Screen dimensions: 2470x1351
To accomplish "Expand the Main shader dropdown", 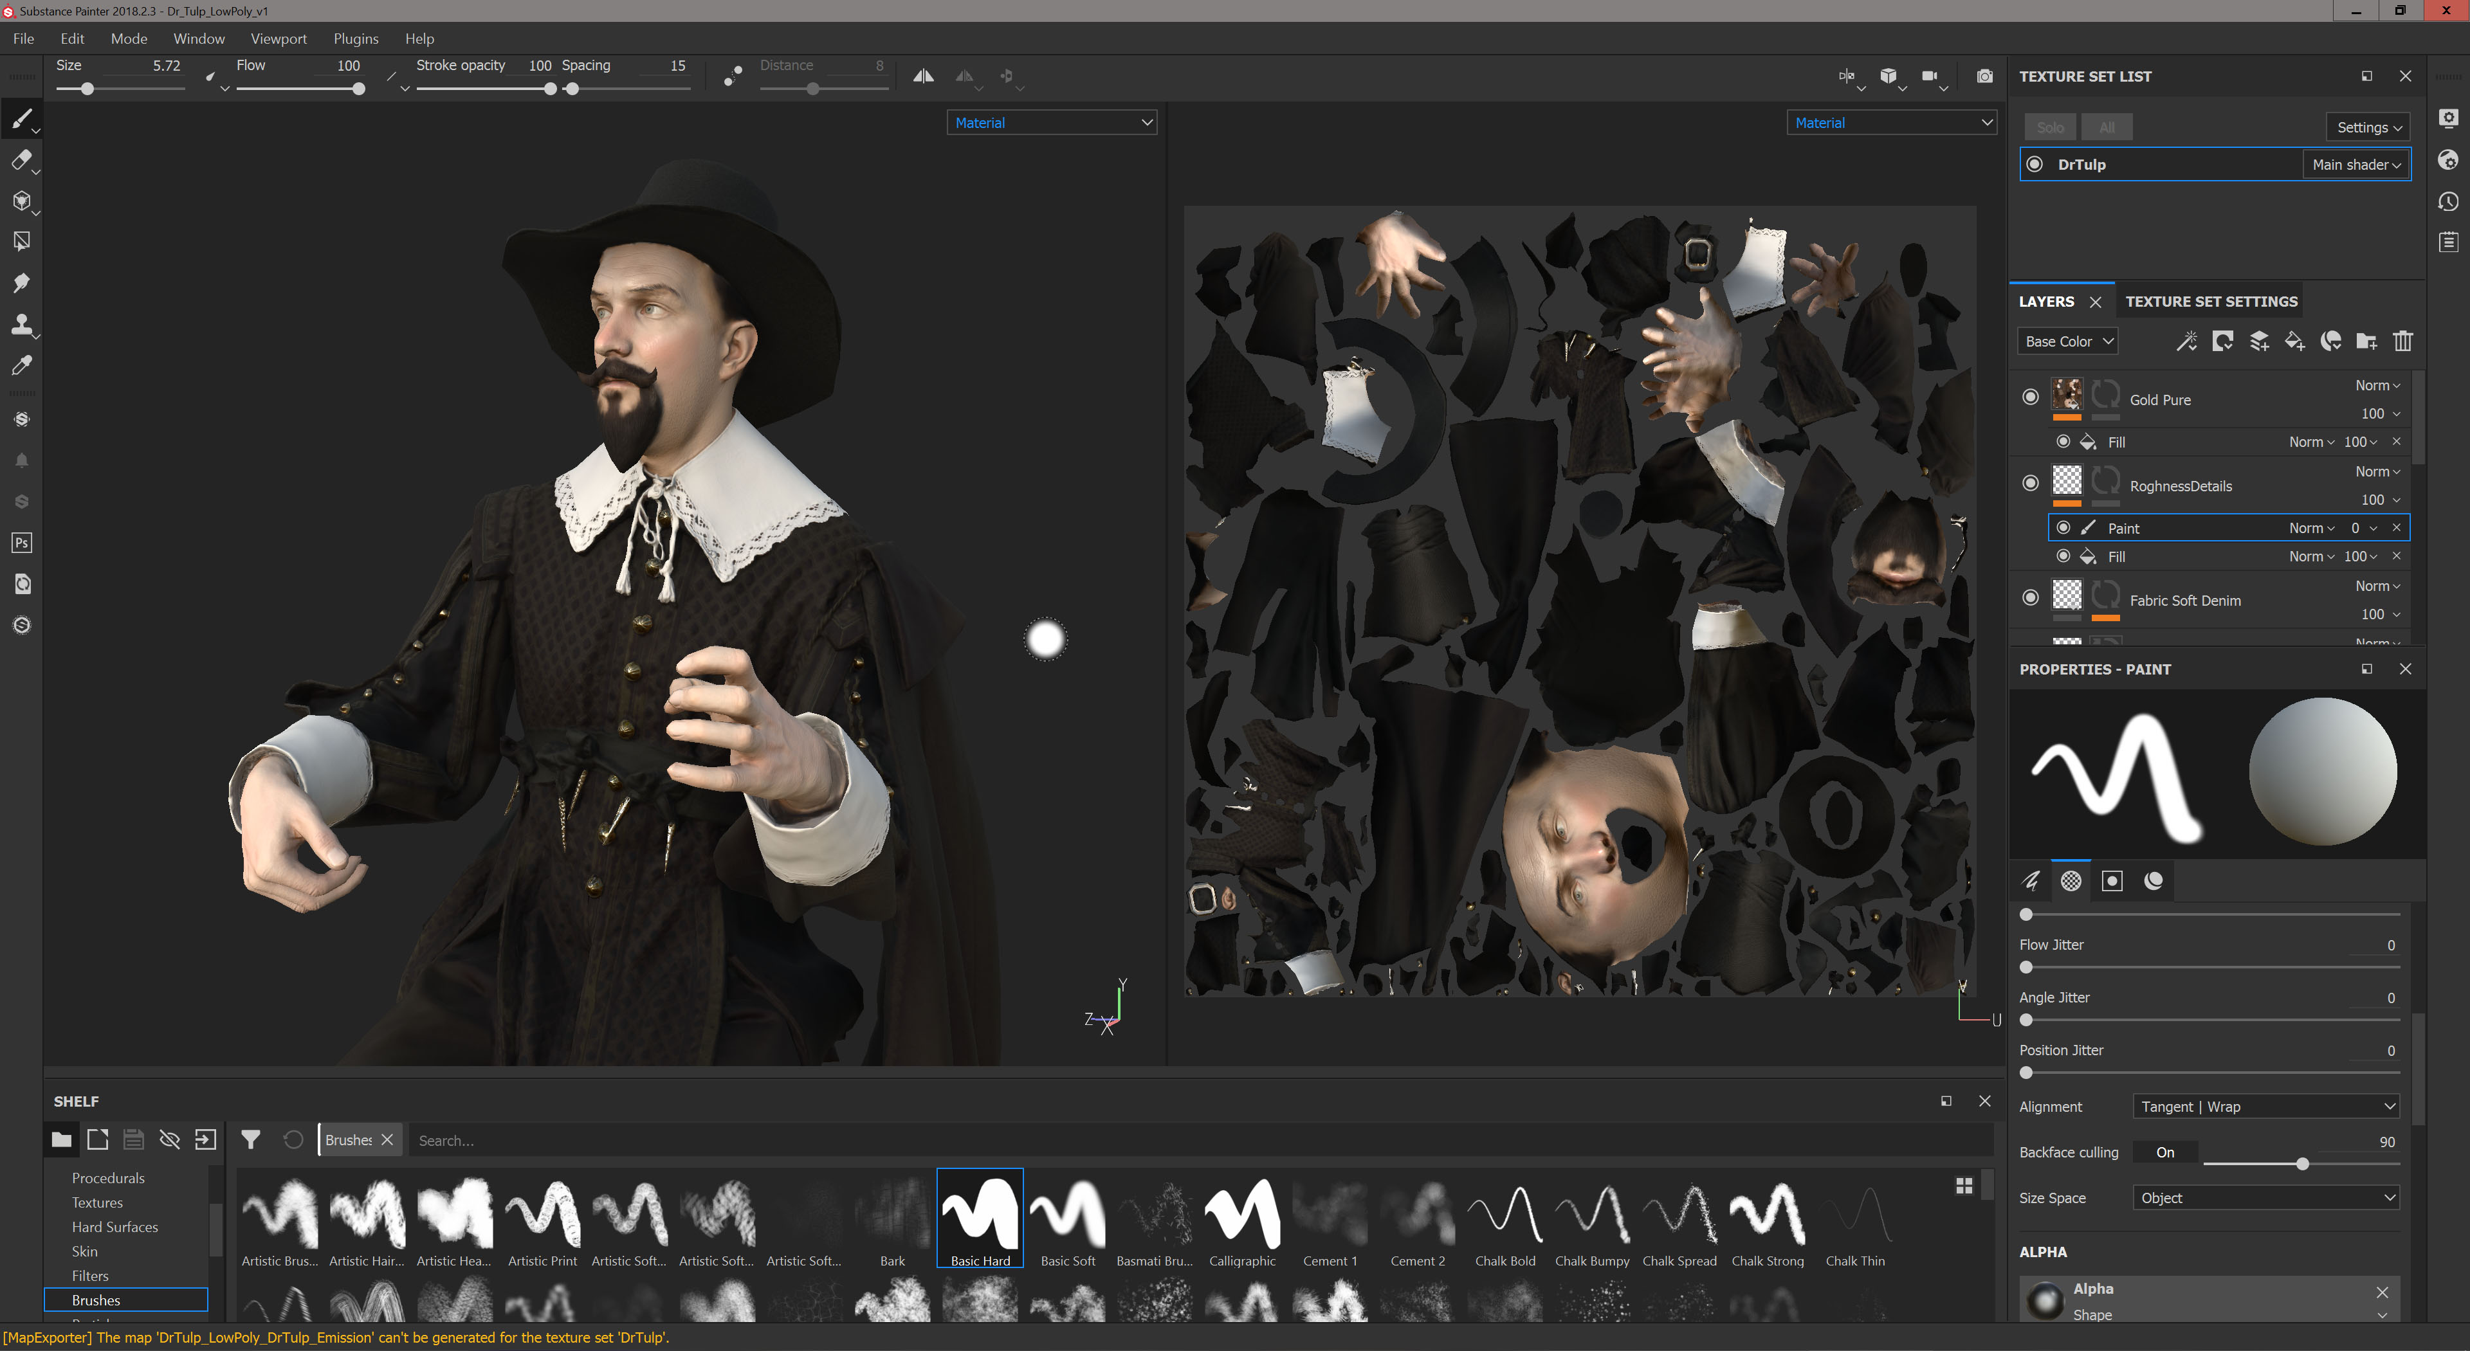I will pos(2355,165).
